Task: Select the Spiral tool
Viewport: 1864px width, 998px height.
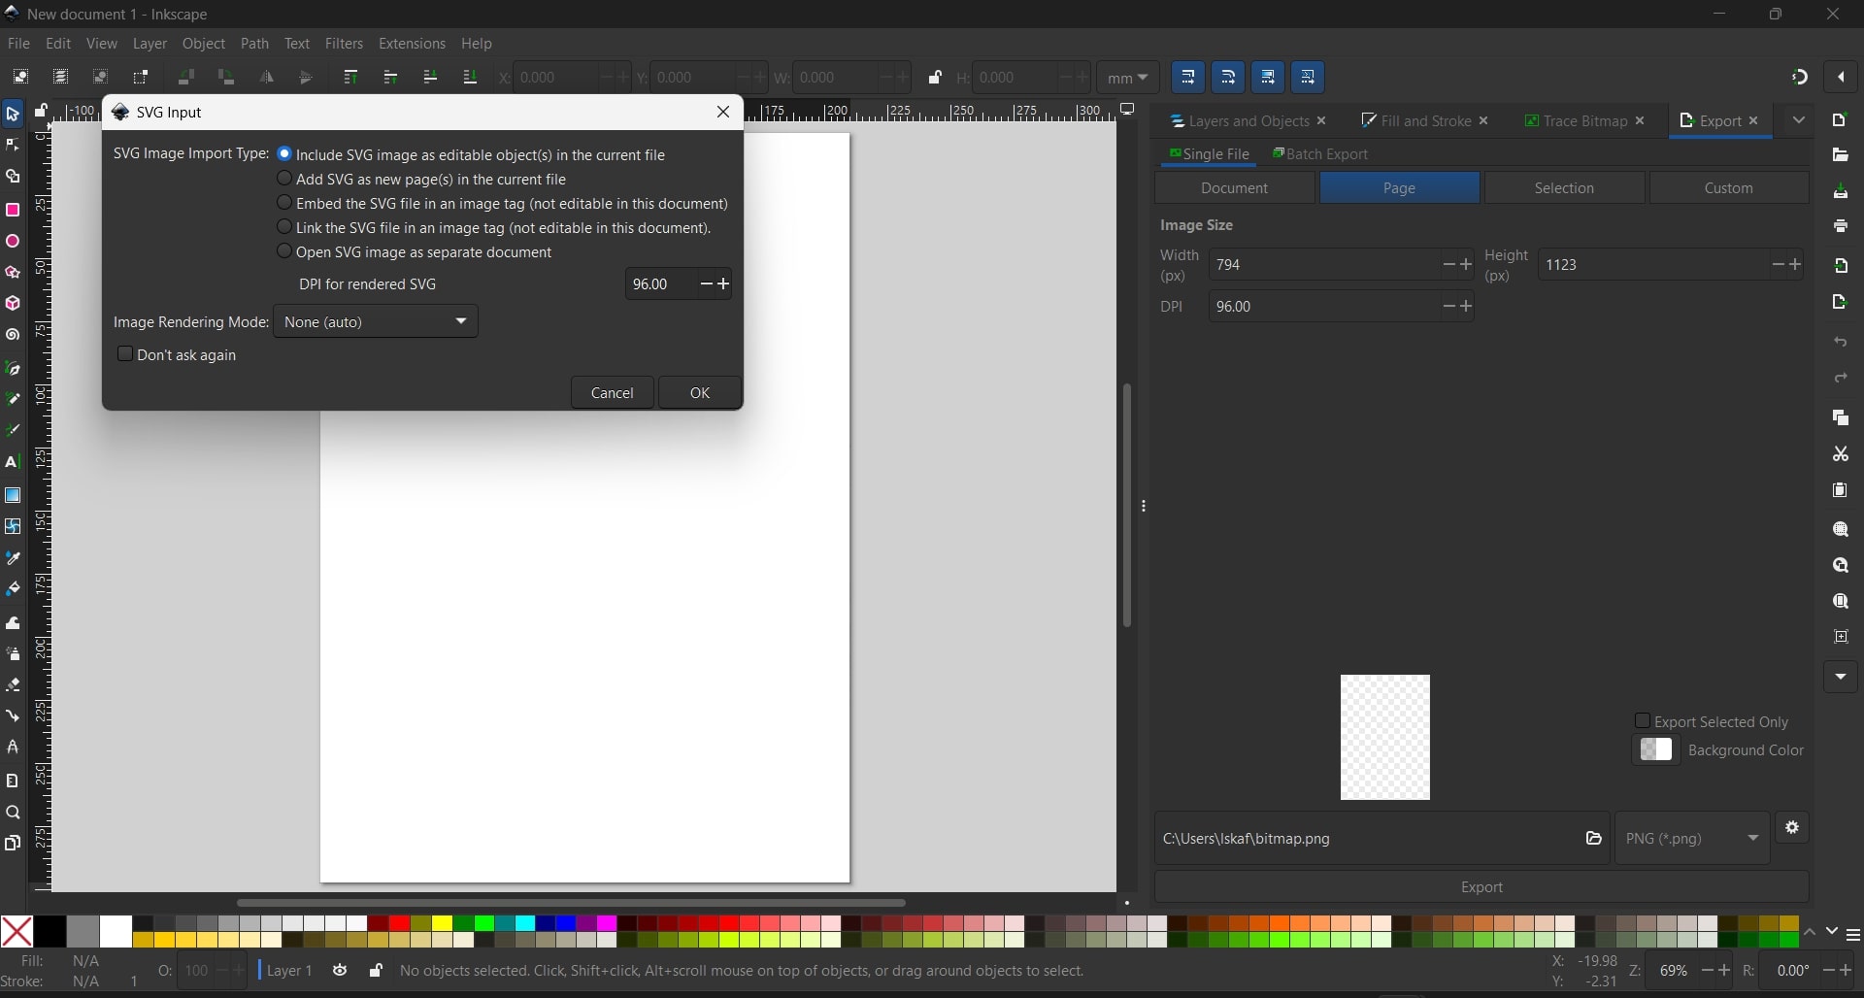Action: pos(13,336)
